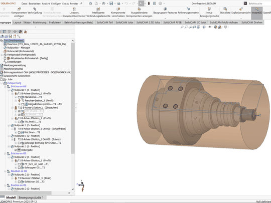Screen dimensions: 271x203
Task: Open the Baugruppen-Features dropdown arrow
Action: point(165,19)
